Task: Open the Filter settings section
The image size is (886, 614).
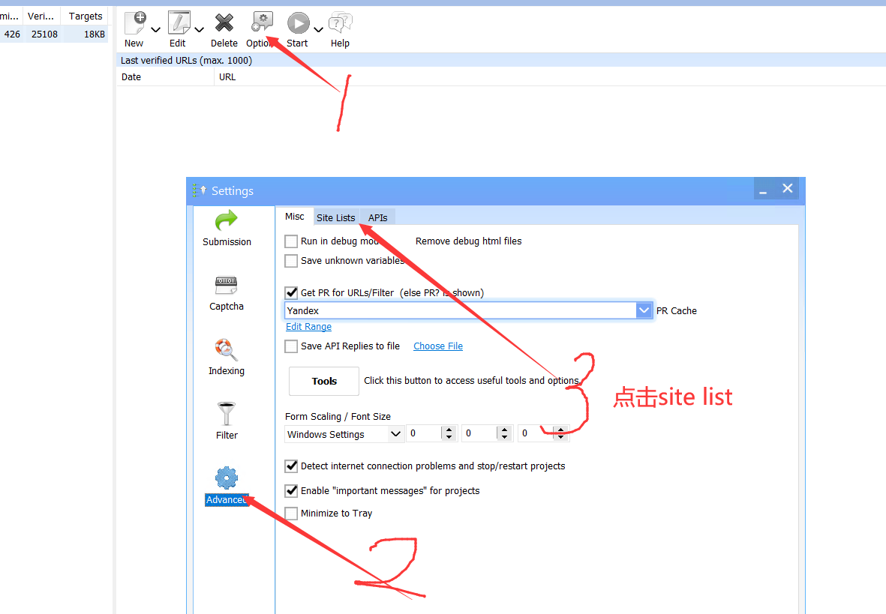Action: (x=227, y=421)
